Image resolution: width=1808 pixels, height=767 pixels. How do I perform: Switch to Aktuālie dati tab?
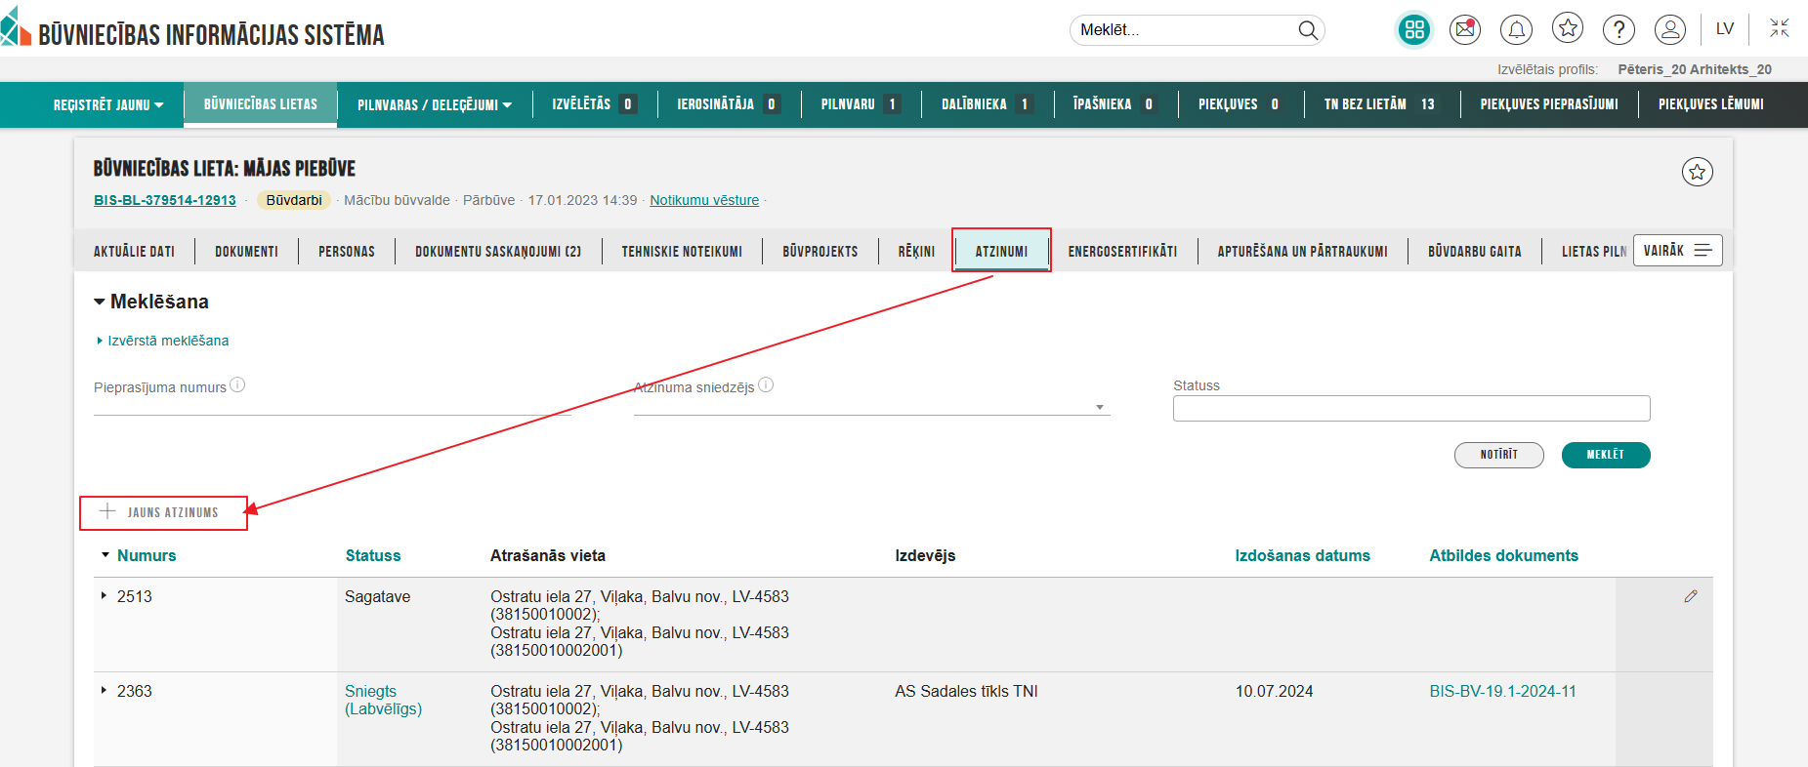point(134,252)
